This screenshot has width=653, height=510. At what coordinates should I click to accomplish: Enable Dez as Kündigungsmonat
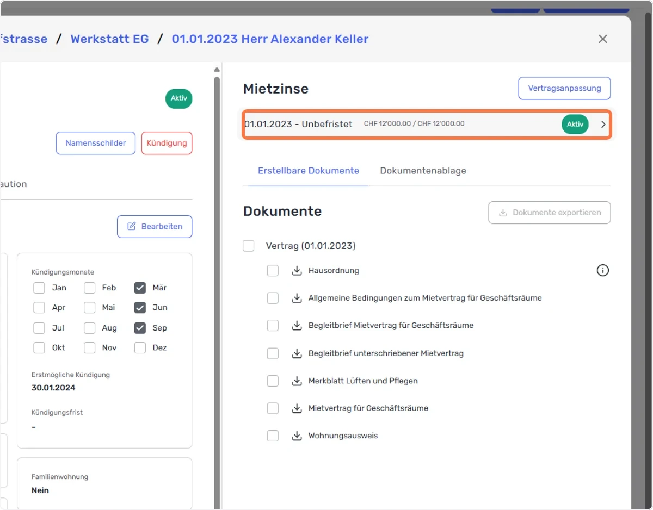(140, 348)
